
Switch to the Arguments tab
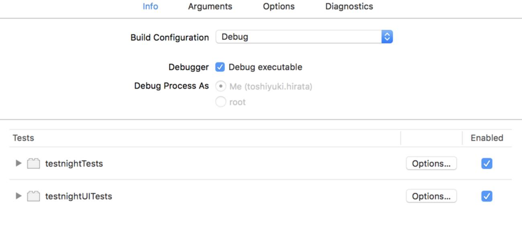(210, 6)
